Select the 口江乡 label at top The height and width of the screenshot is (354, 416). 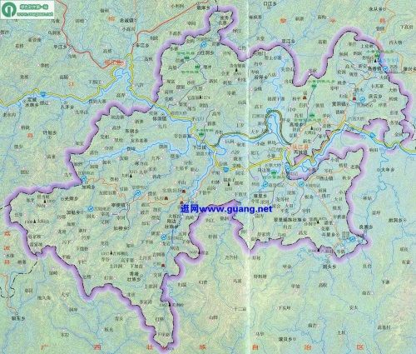[270, 4]
